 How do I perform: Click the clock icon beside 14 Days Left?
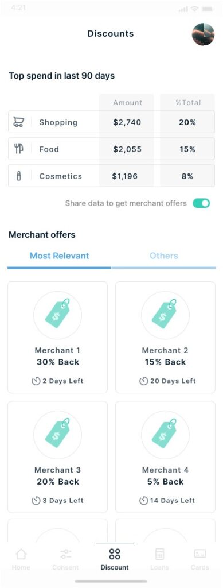[144, 501]
